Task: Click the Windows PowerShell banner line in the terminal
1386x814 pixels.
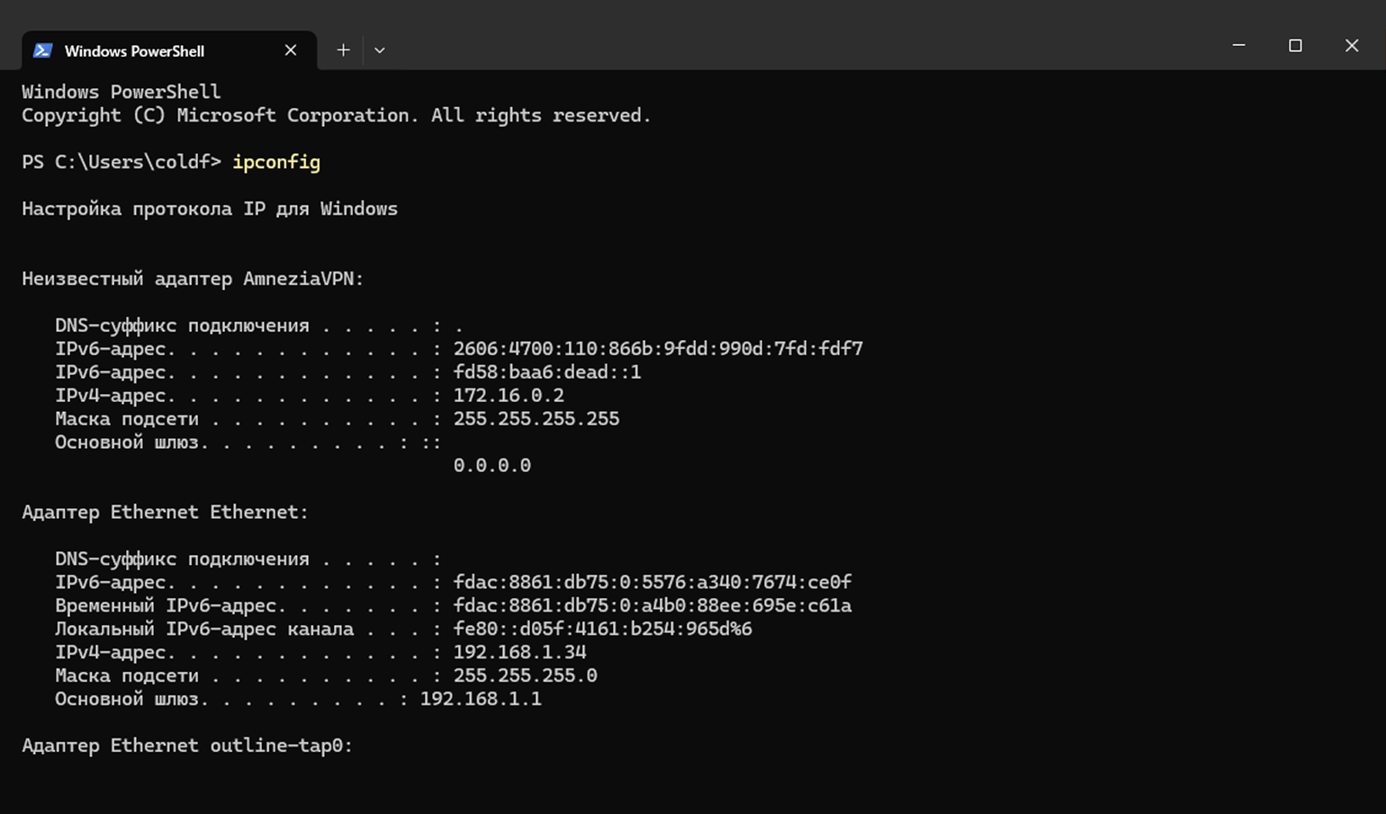Action: 121,92
